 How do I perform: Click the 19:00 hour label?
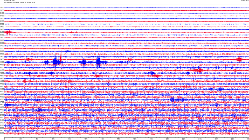[2, 110]
